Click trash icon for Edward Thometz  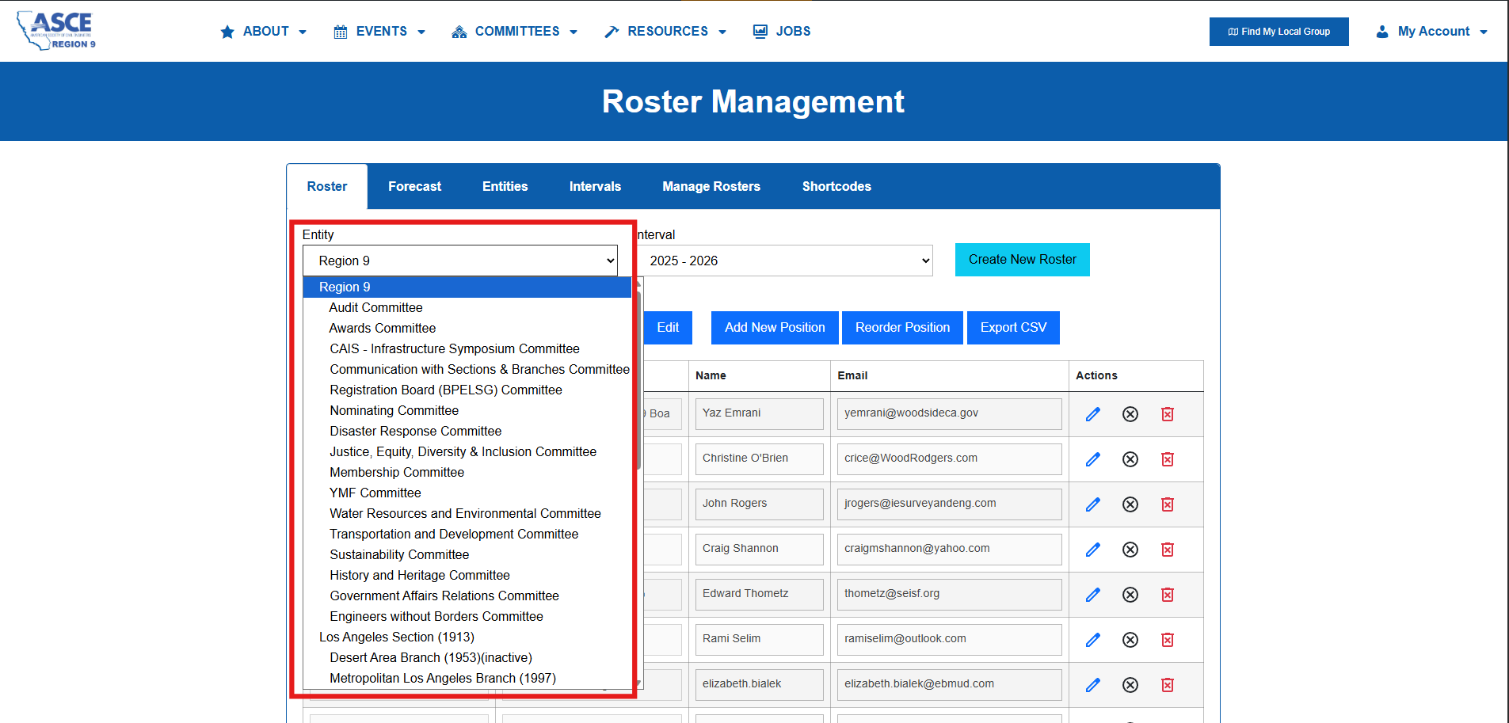point(1168,595)
